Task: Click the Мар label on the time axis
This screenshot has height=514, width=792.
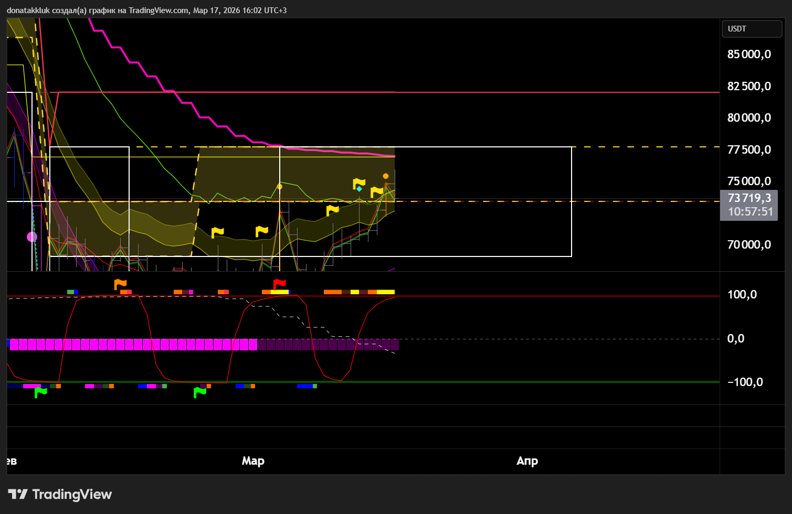Action: point(253,461)
